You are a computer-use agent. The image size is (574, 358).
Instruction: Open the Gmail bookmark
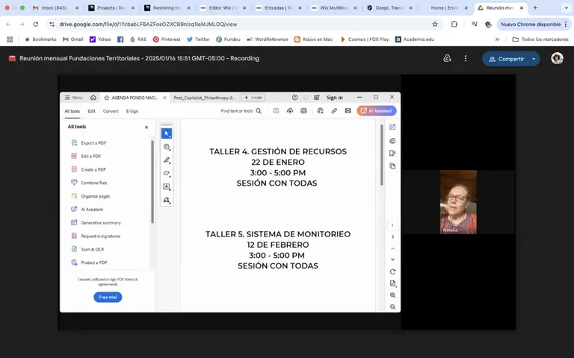[x=72, y=39]
